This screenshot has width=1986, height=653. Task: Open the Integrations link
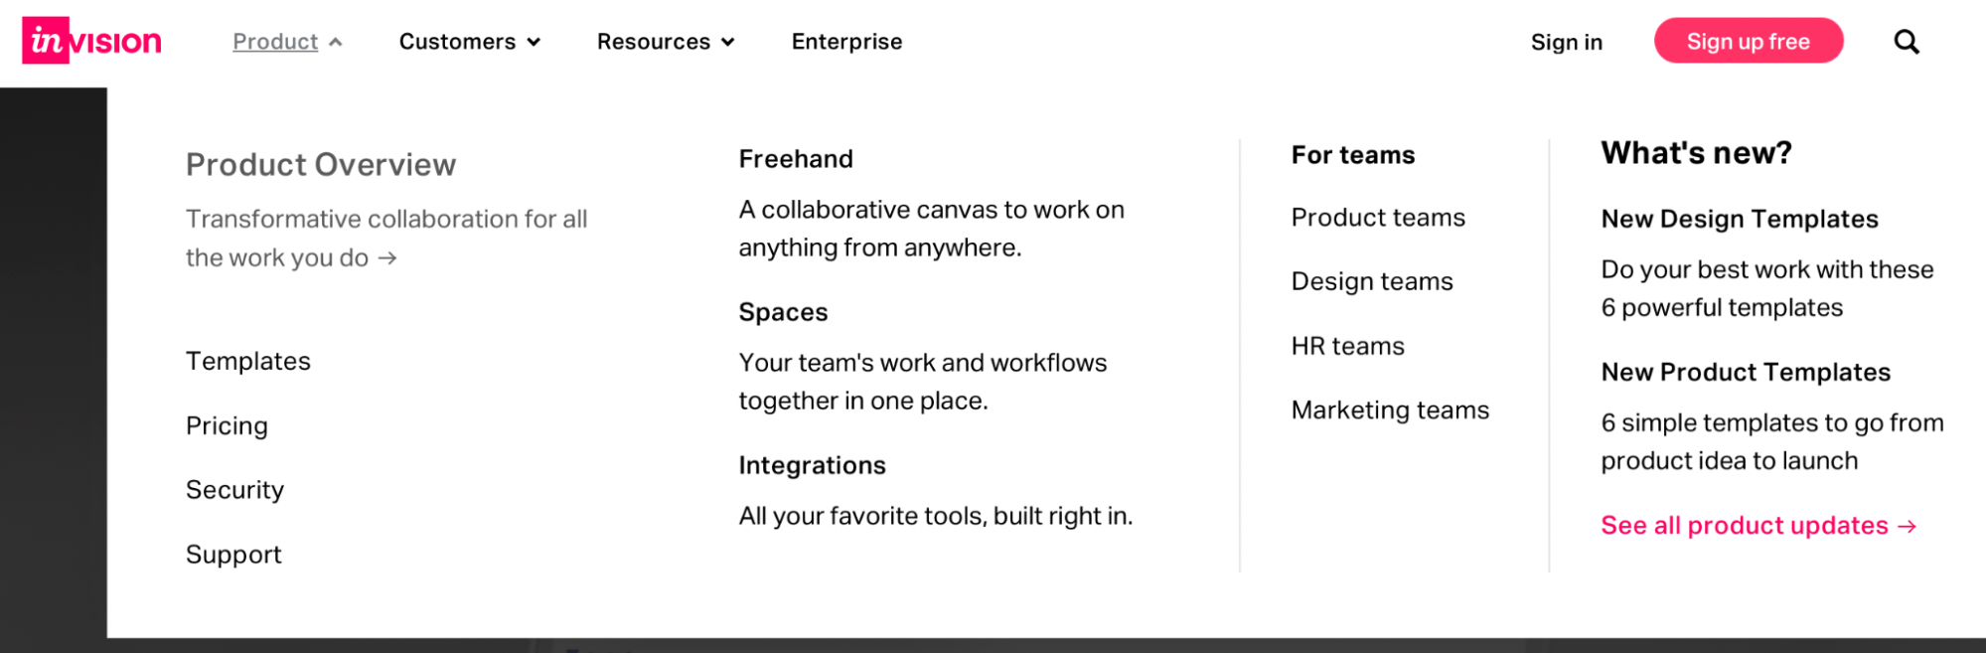coord(812,465)
